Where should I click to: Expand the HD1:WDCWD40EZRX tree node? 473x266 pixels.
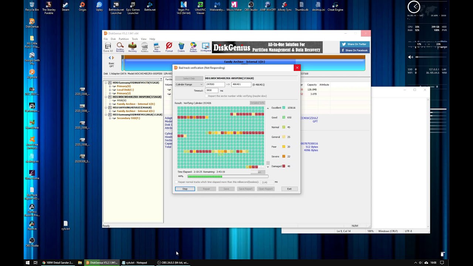point(106,97)
